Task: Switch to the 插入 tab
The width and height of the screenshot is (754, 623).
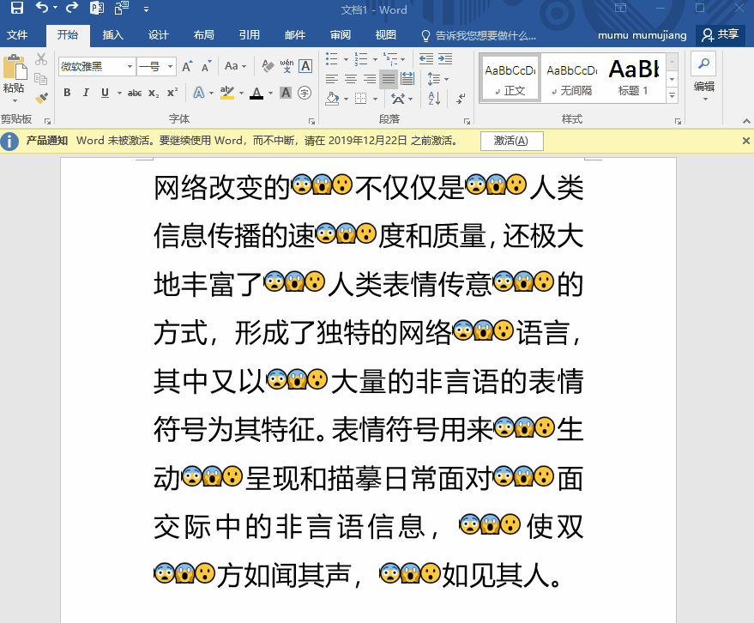Action: click(x=113, y=34)
